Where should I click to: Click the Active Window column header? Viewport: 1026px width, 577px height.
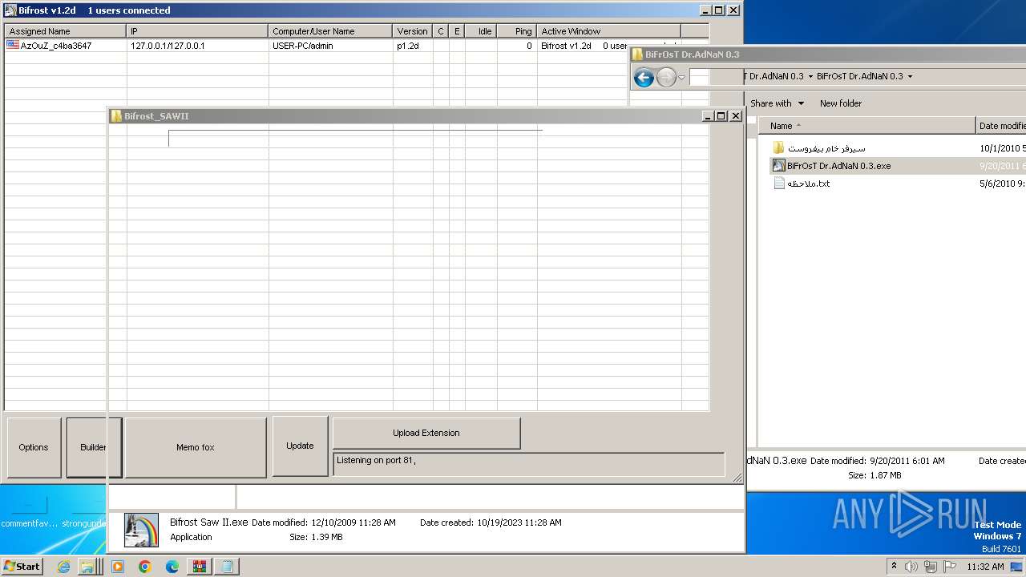pos(609,31)
